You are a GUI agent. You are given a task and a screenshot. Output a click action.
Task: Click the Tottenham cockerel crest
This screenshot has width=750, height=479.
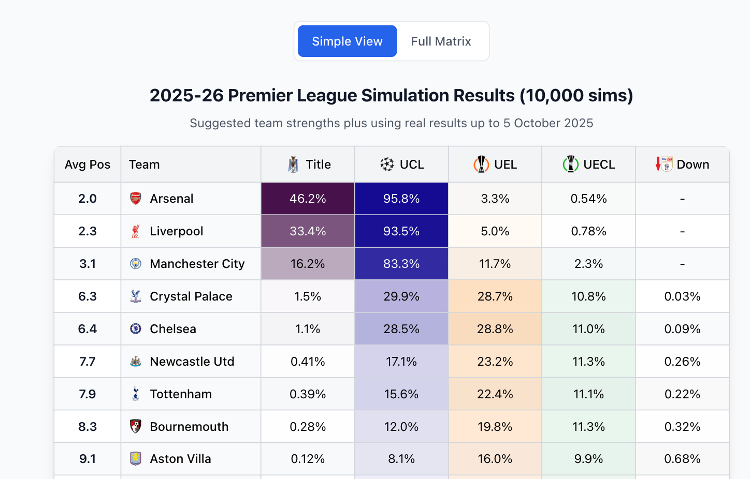(x=136, y=394)
